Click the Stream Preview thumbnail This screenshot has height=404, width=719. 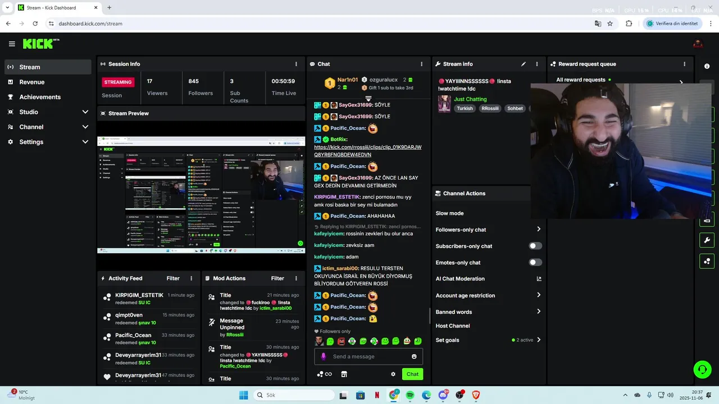click(201, 195)
